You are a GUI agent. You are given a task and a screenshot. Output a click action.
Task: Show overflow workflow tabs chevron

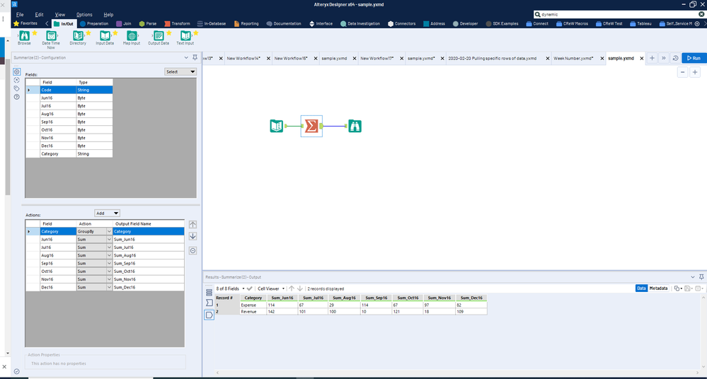click(x=664, y=58)
